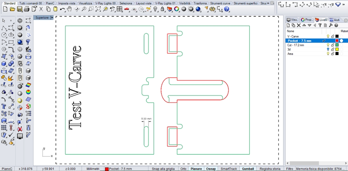Open Options with the gear icon in Standard toolbar
348x171 pixels.
click(213, 9)
